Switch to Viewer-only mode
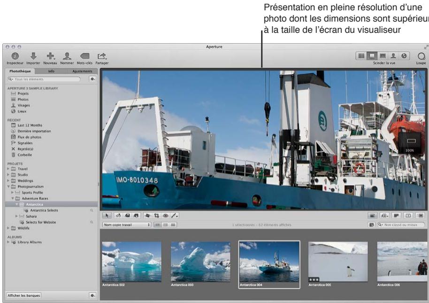Screen dimensions: 429x303 point(383,56)
